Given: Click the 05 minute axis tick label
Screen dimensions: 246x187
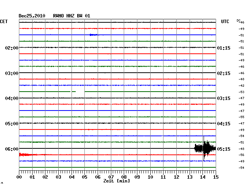Looking at the screenshot, I should click(84, 177).
